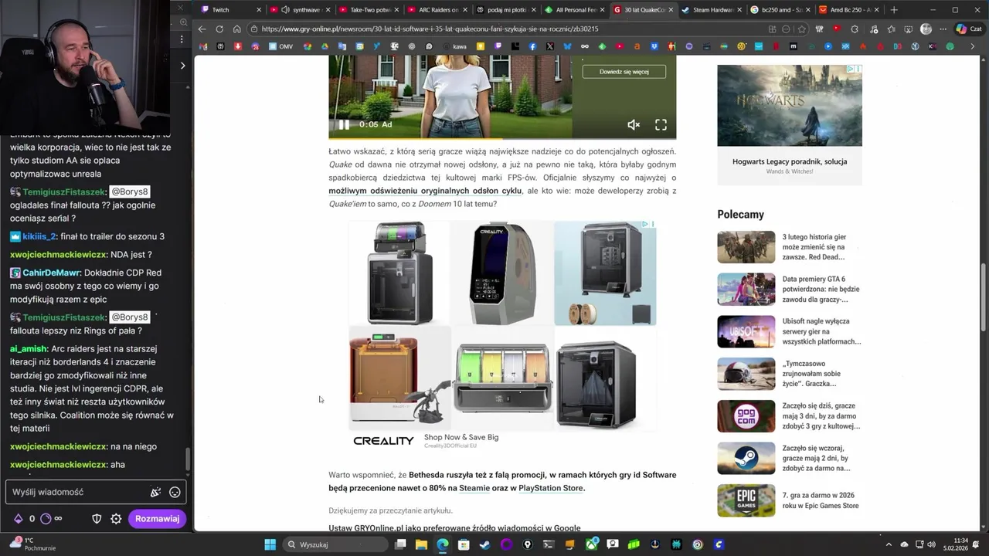Open the Bits balance diamond icon
989x556 pixels.
18,519
